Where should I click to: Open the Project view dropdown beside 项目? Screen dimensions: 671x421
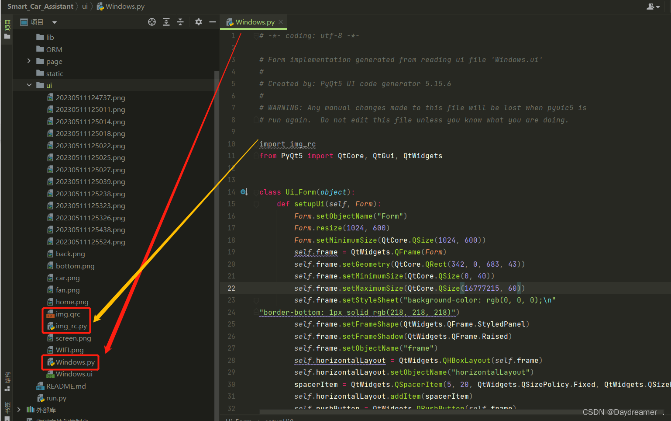pyautogui.click(x=54, y=22)
